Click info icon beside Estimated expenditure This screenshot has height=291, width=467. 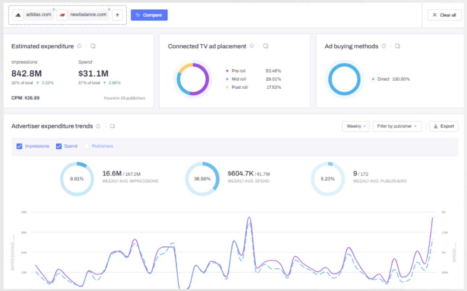(79, 46)
